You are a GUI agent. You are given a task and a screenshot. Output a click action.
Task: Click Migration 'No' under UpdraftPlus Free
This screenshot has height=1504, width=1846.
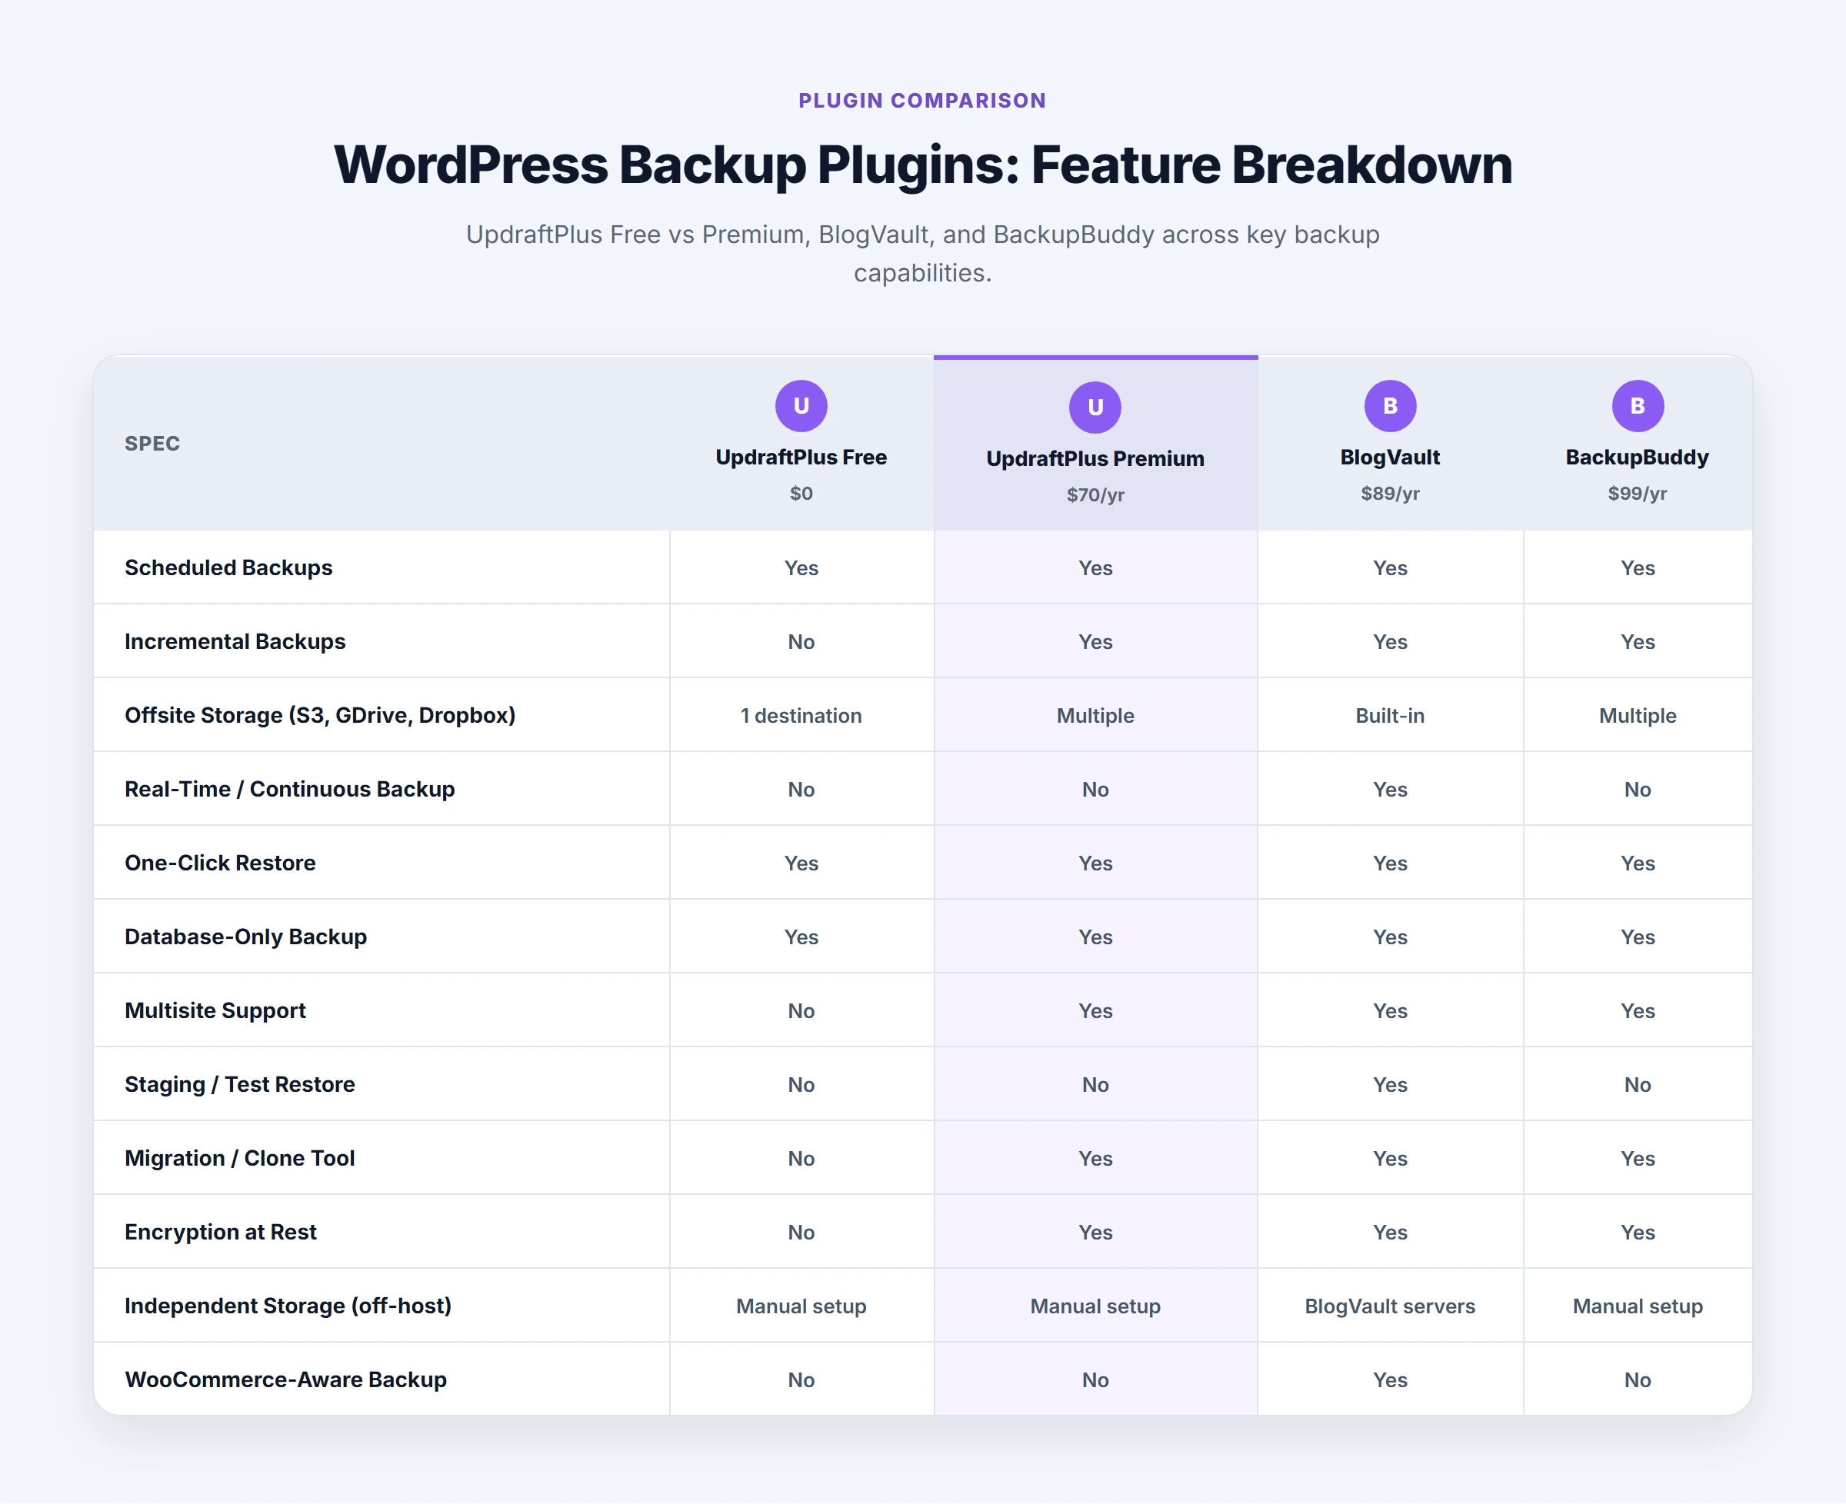point(801,1158)
